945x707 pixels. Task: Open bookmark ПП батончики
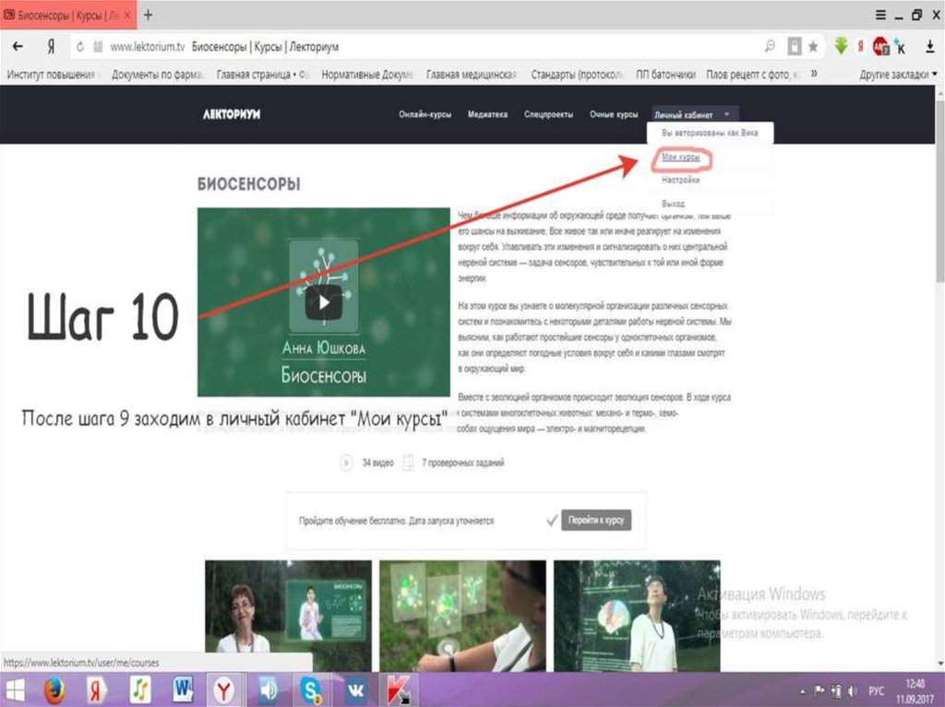coord(666,75)
